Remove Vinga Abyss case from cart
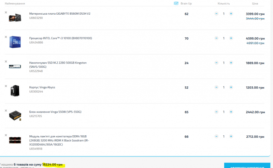273x168 pixels. tap(6, 86)
